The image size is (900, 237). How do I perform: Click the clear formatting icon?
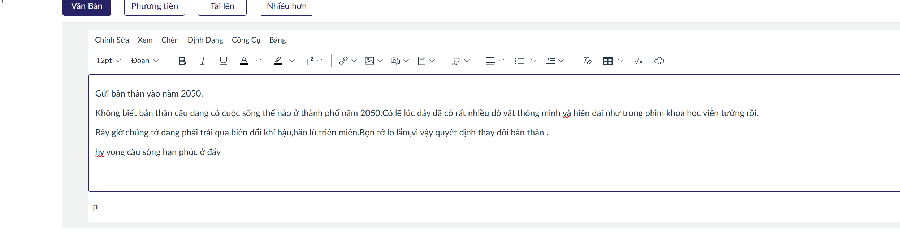coord(587,61)
